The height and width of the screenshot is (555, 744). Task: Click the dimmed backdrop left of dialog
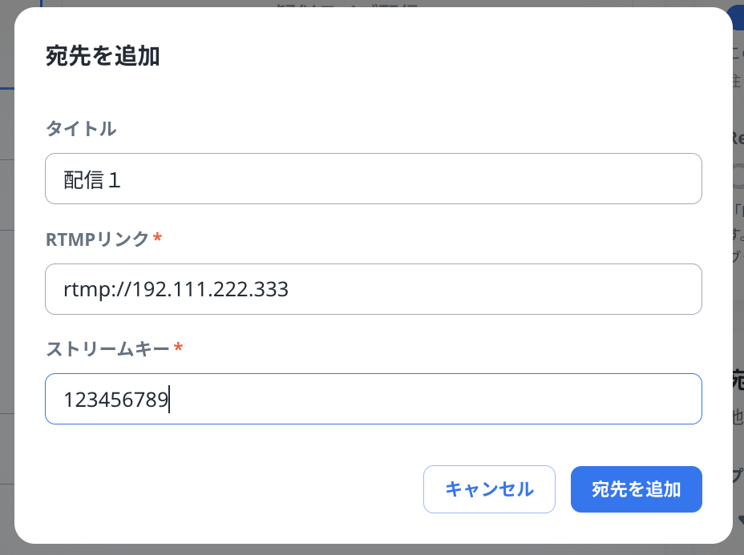pyautogui.click(x=6, y=320)
